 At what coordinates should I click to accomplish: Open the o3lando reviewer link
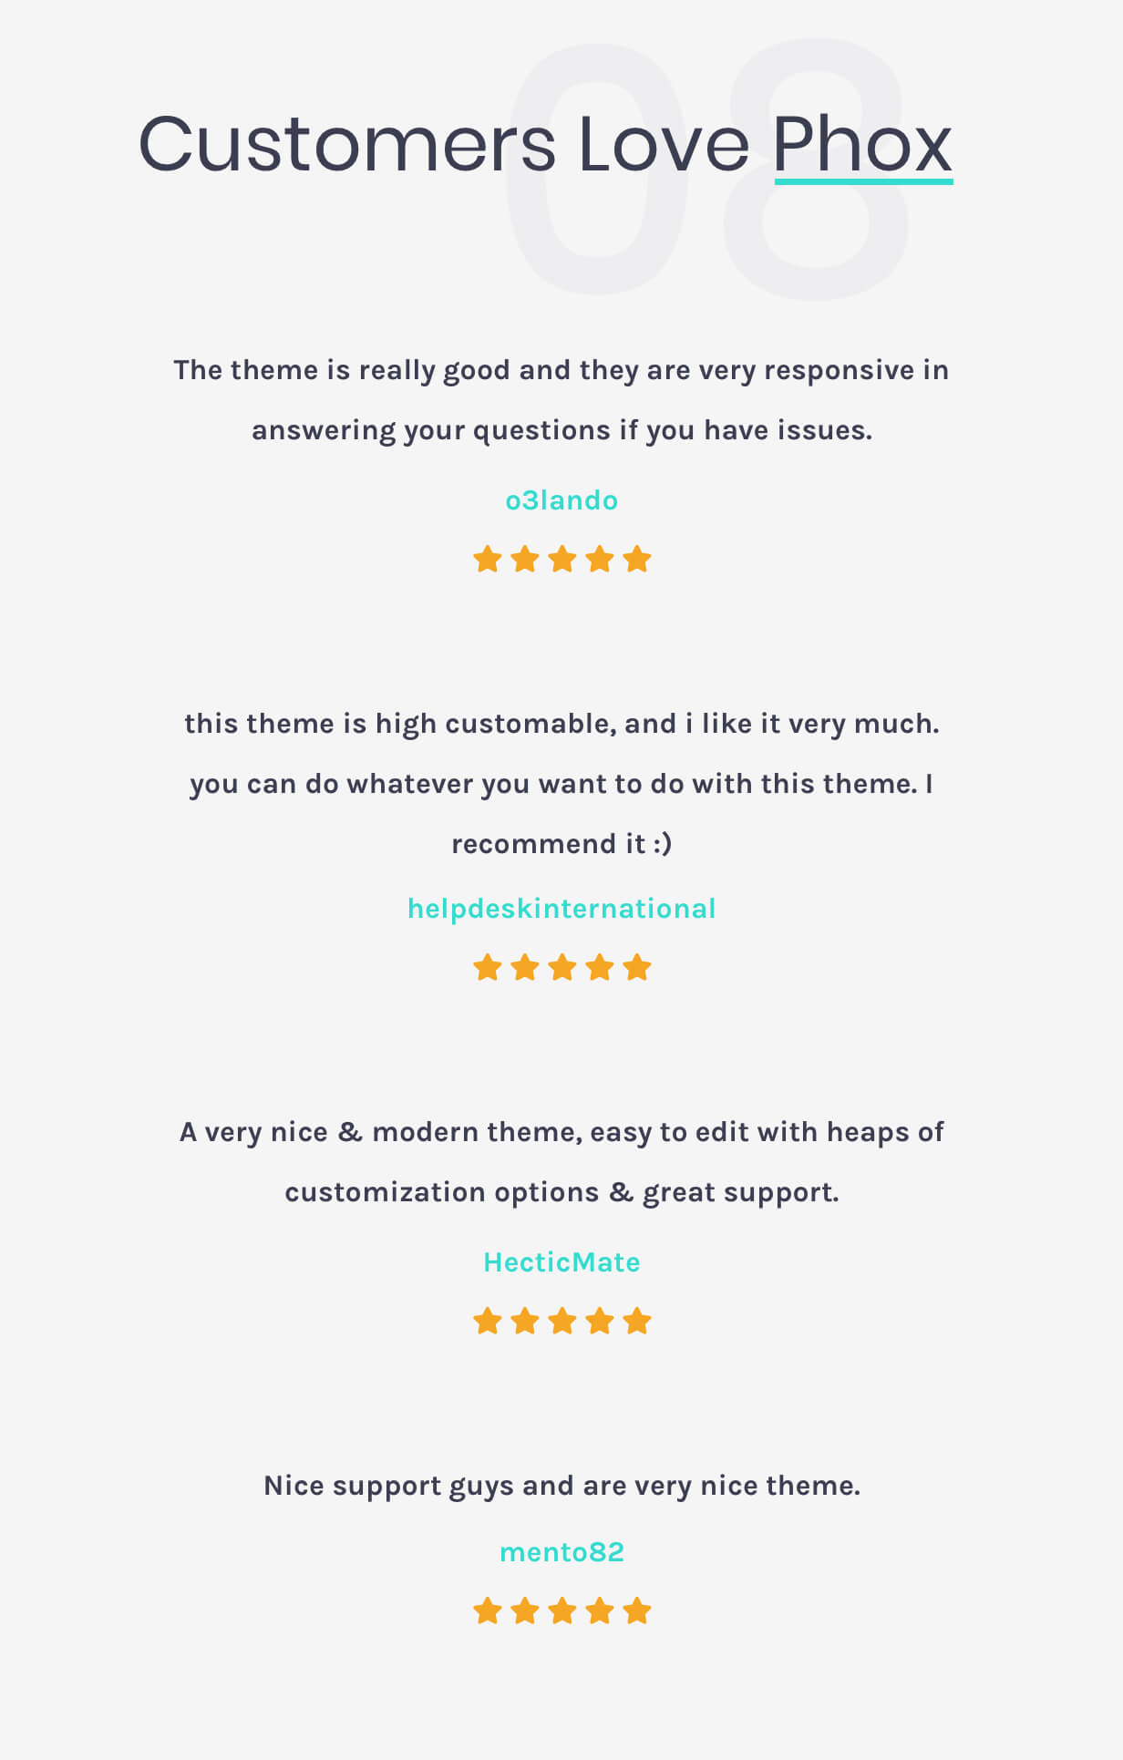point(561,500)
